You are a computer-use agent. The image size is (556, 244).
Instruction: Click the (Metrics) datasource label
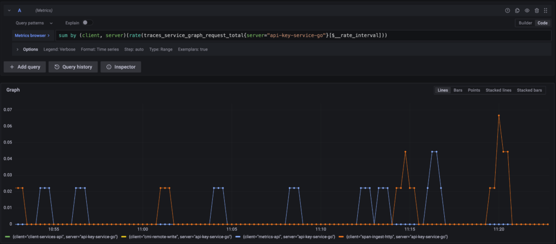44,11
